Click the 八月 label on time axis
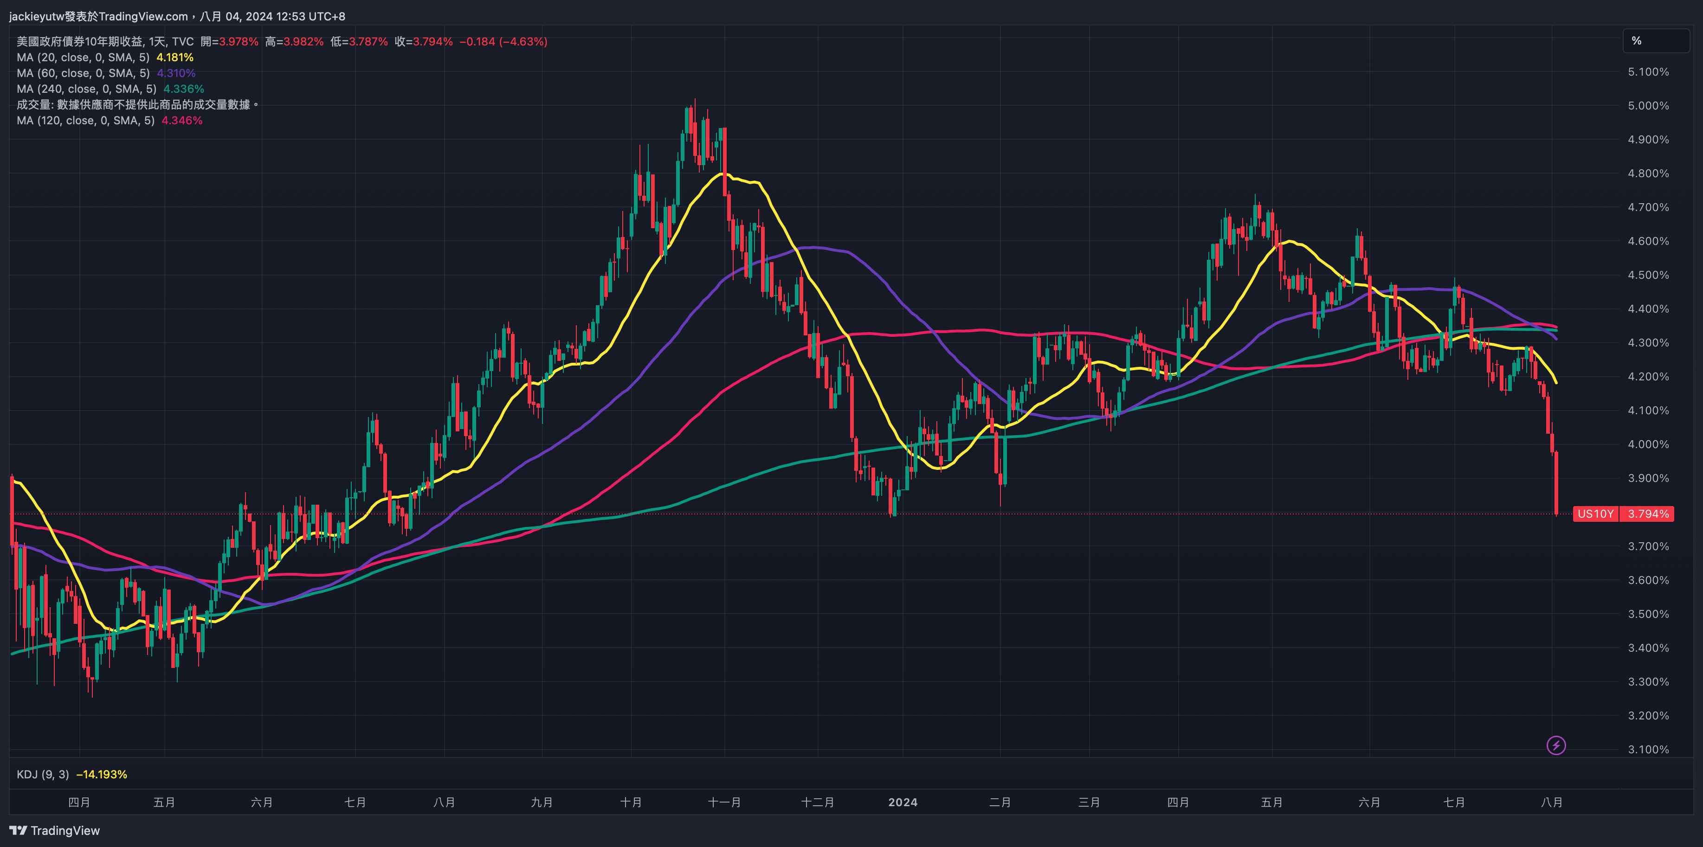This screenshot has width=1703, height=847. tap(1551, 802)
